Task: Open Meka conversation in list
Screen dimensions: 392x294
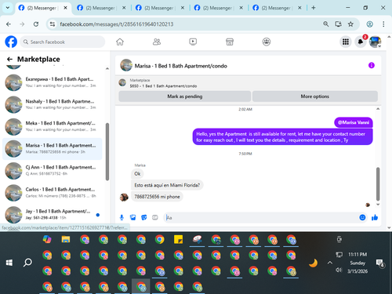Action: (x=53, y=126)
